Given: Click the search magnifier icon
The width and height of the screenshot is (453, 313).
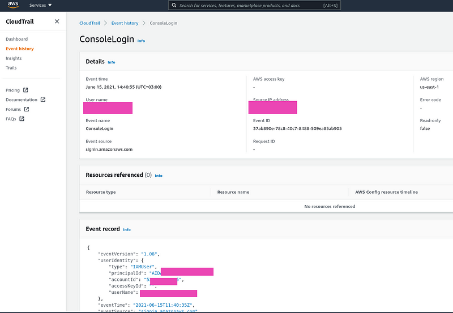Looking at the screenshot, I should [174, 5].
